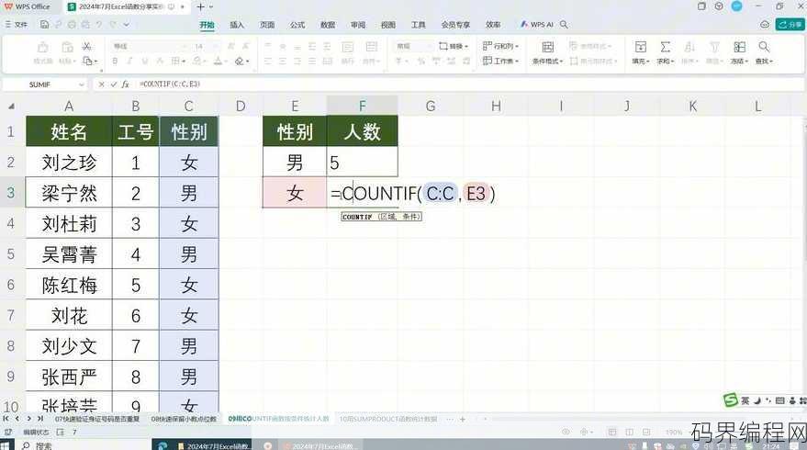This screenshot has height=450, width=807.
Task: Open sheet tab 07快速验证身份证号码是否重复
Action: click(x=97, y=419)
